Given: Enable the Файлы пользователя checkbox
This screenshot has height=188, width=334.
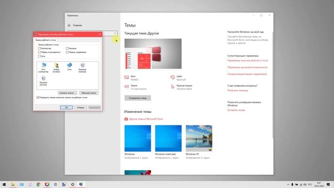Looking at the screenshot, I should point(40,52).
